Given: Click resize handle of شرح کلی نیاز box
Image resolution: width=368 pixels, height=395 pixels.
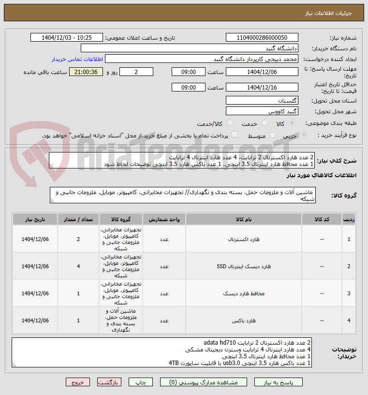Looking at the screenshot, I should click(x=51, y=166).
